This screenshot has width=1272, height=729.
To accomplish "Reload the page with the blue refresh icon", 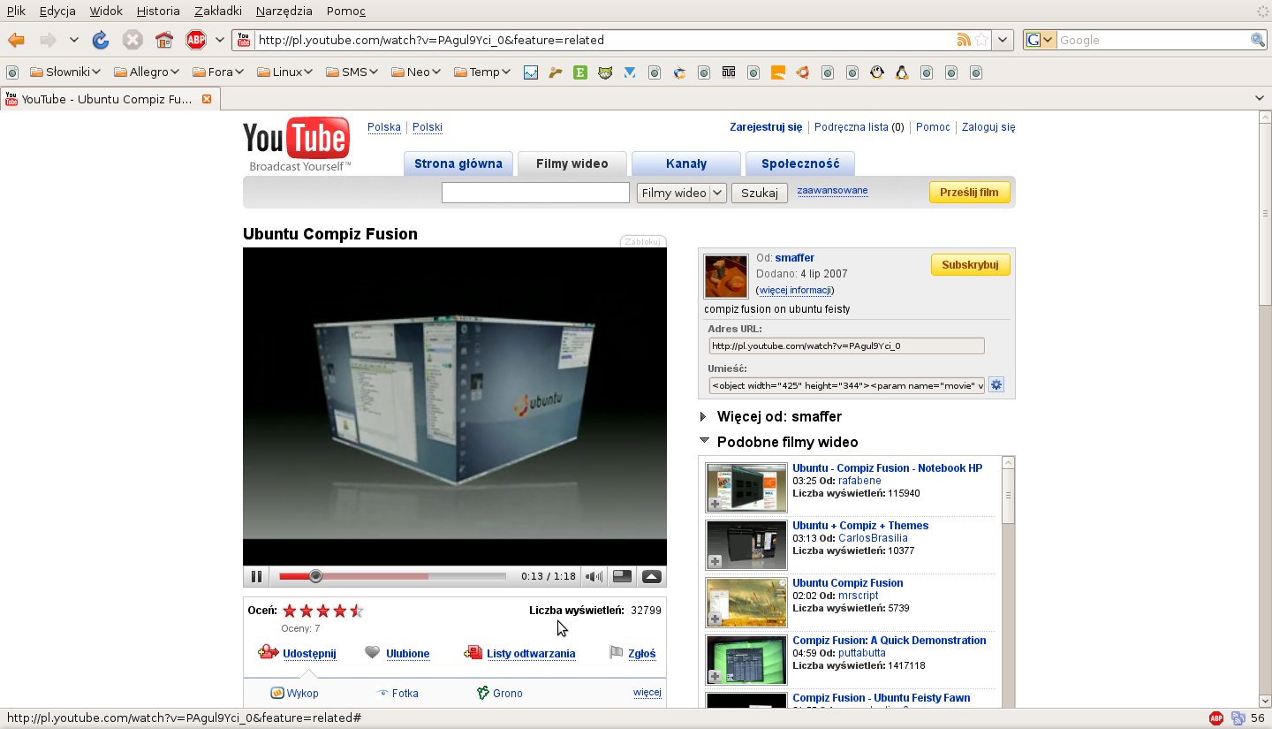I will 101,40.
